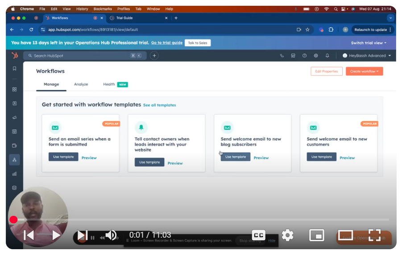Open the See all templates link
Viewport: 410px width, 255px height.
coord(160,105)
